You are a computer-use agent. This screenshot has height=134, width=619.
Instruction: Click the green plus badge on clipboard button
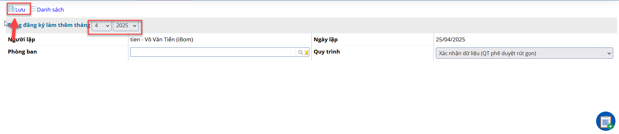pos(610,126)
